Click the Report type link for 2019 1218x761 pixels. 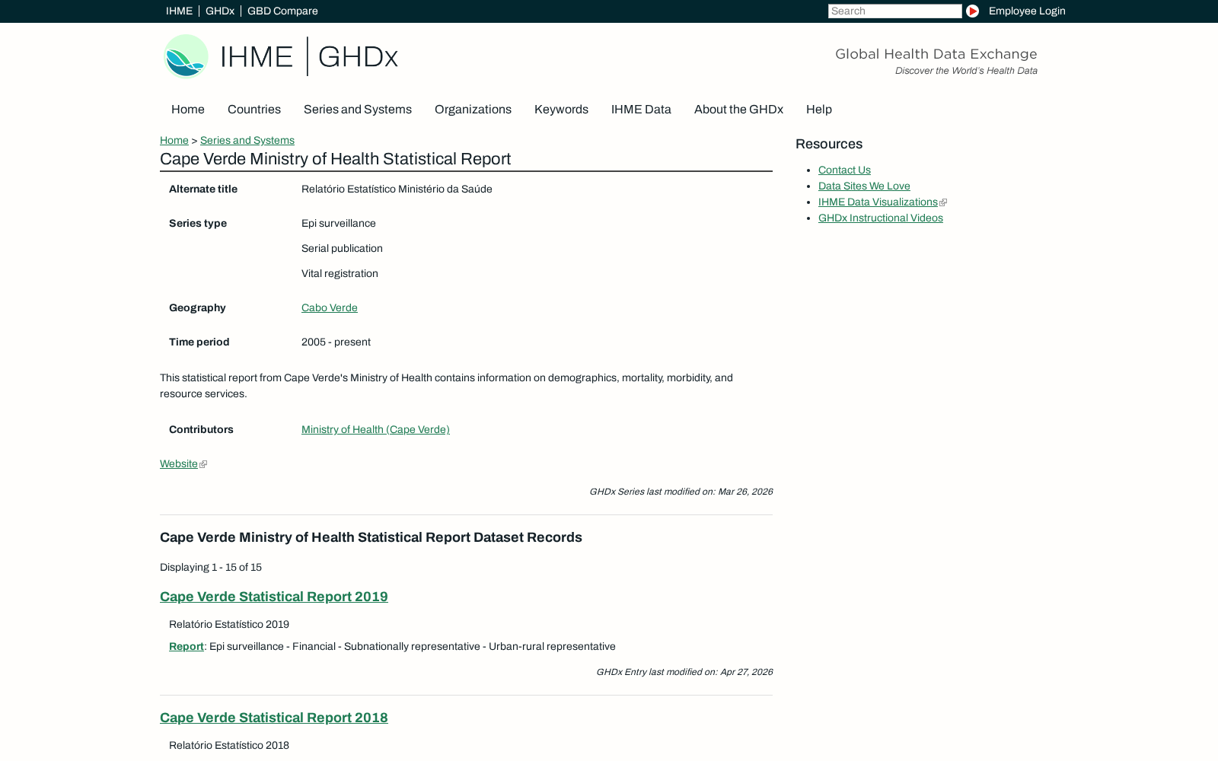pos(187,647)
